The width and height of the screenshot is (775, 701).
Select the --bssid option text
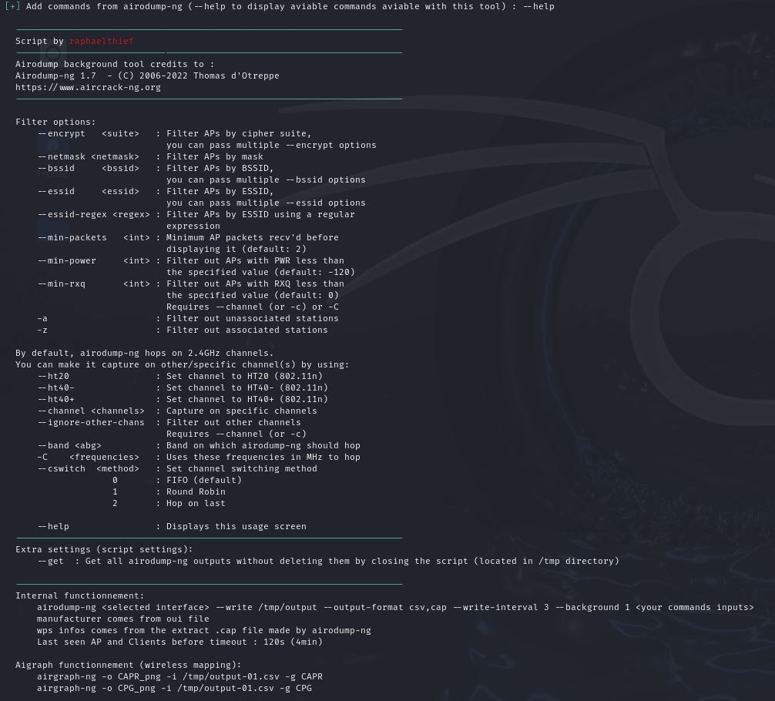[x=55, y=168]
